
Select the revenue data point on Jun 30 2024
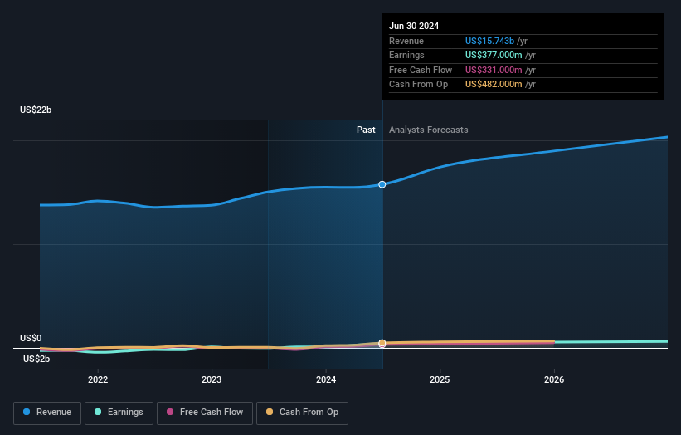[x=382, y=184]
